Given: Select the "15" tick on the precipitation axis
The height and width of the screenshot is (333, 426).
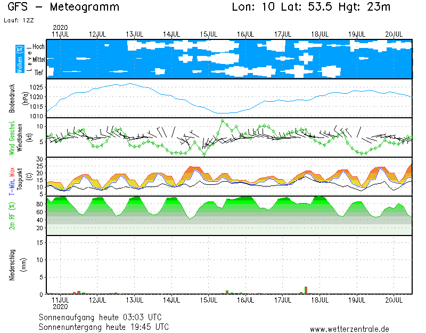Looking at the screenshot, I should coord(40,243).
